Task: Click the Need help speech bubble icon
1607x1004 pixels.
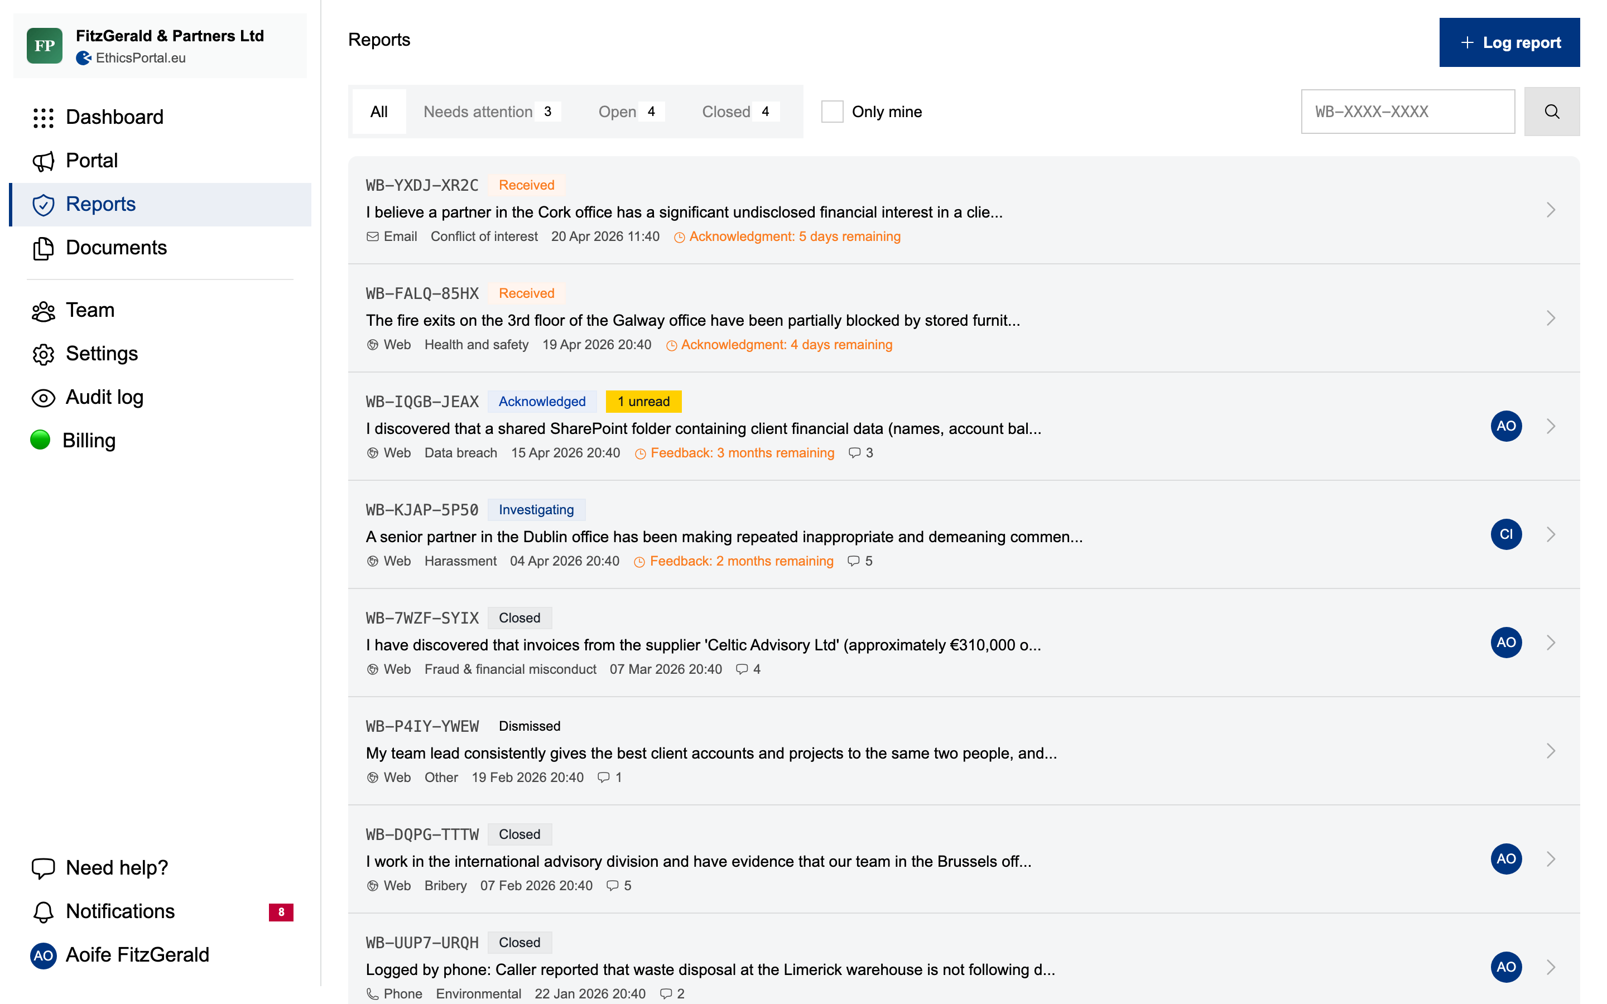Action: point(43,868)
